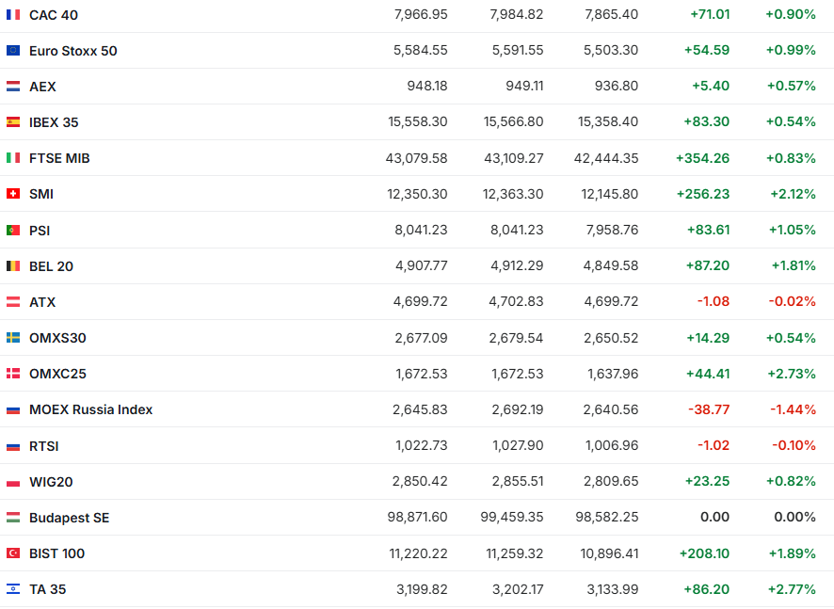Click the Netherlands flag next to AEX

(13, 87)
